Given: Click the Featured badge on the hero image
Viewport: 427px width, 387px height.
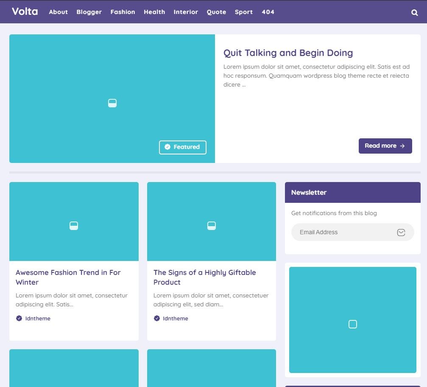Looking at the screenshot, I should tap(183, 147).
